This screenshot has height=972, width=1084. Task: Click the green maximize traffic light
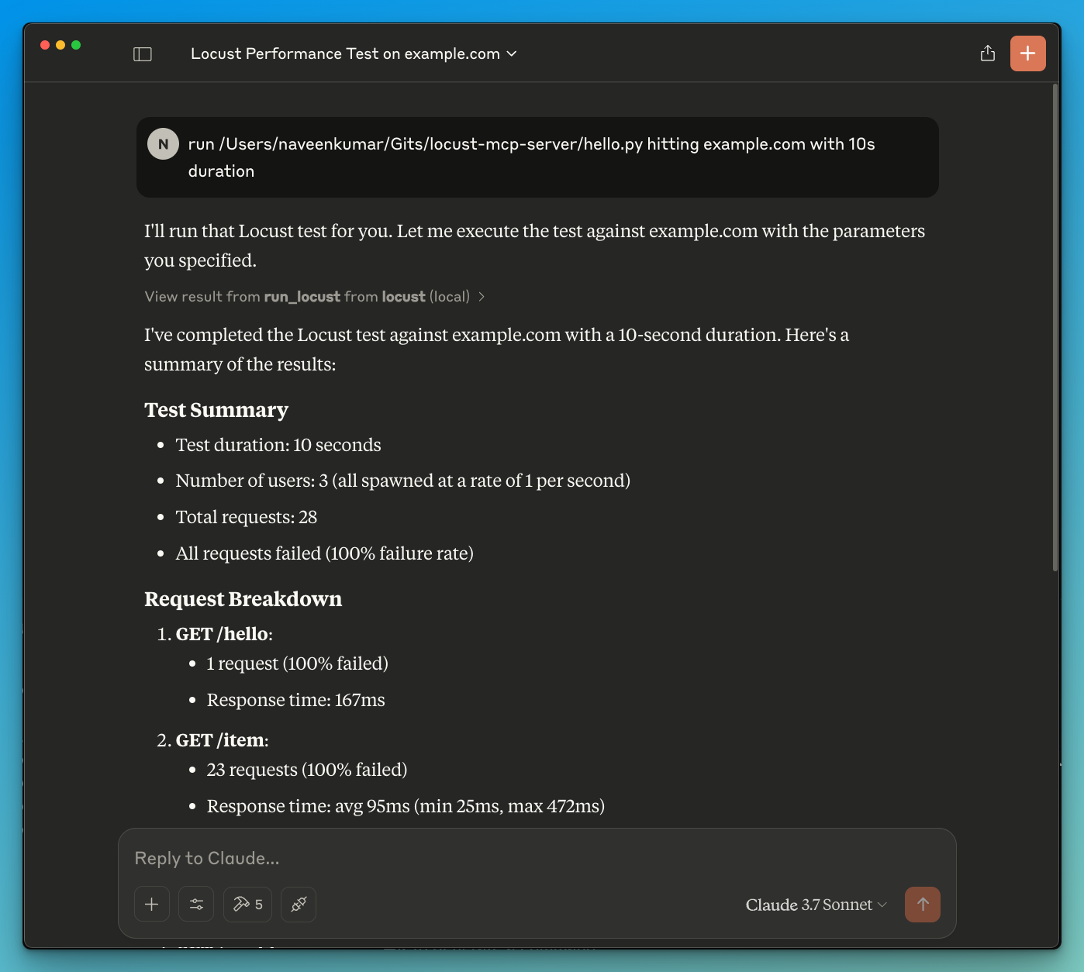coord(75,45)
